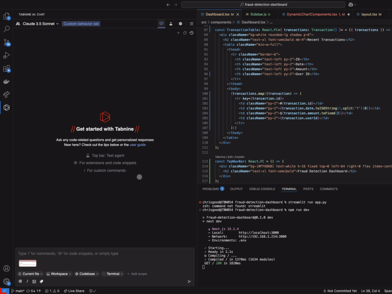Open Source Control in the activity bar
This screenshot has width=392, height=294.
click(x=7, y=42)
